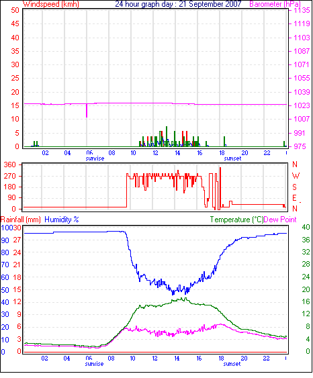Click the Barometer (hPa) axis title
This screenshot has width=313, height=378.
tap(275, 4)
